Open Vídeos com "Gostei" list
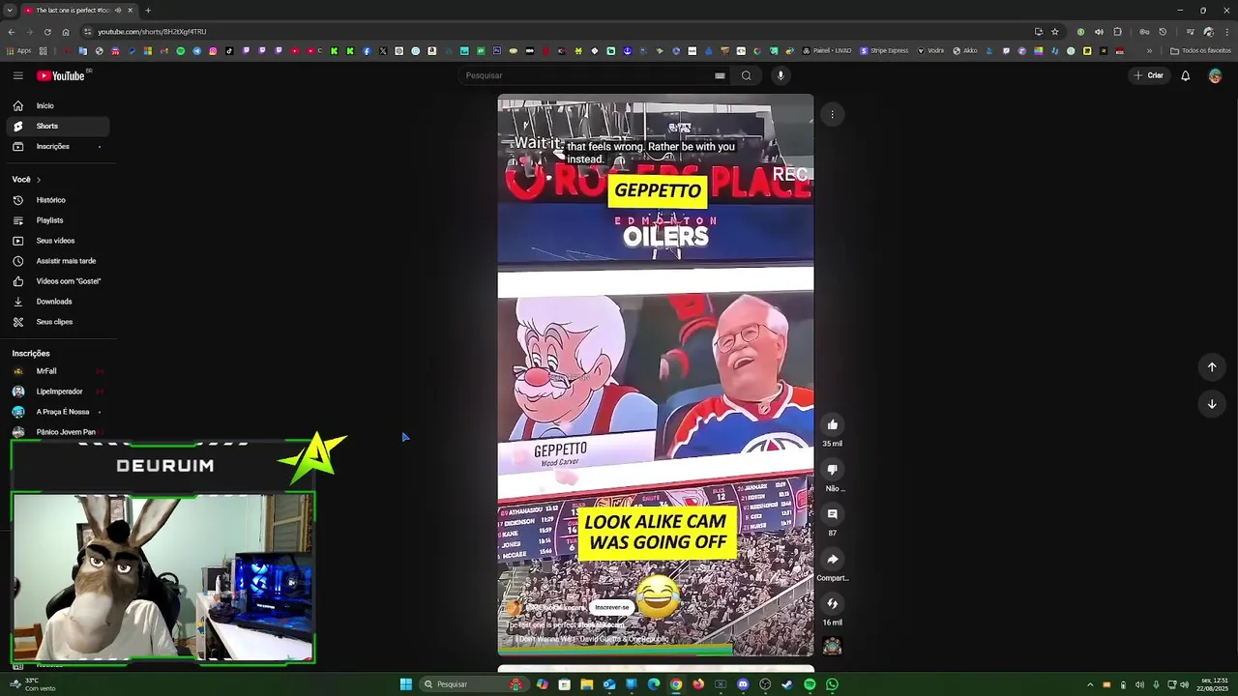The height and width of the screenshot is (696, 1238). click(58, 281)
